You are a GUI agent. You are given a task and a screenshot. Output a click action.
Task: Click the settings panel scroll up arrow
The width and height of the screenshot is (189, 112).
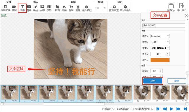tap(187, 20)
